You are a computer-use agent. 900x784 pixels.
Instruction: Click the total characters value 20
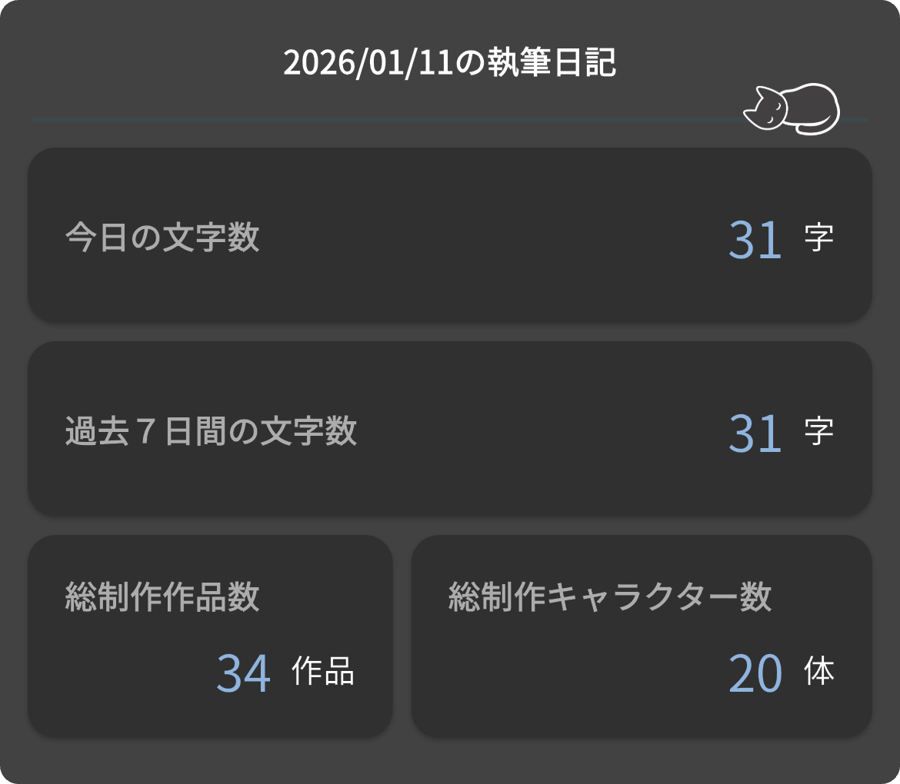pos(755,673)
